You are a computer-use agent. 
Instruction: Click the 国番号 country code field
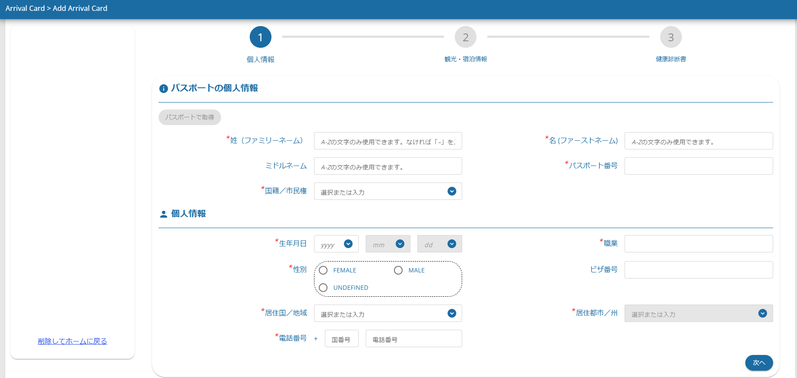coord(341,338)
